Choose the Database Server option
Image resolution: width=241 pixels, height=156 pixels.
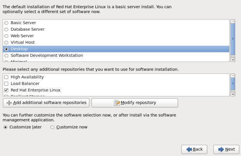point(6,30)
